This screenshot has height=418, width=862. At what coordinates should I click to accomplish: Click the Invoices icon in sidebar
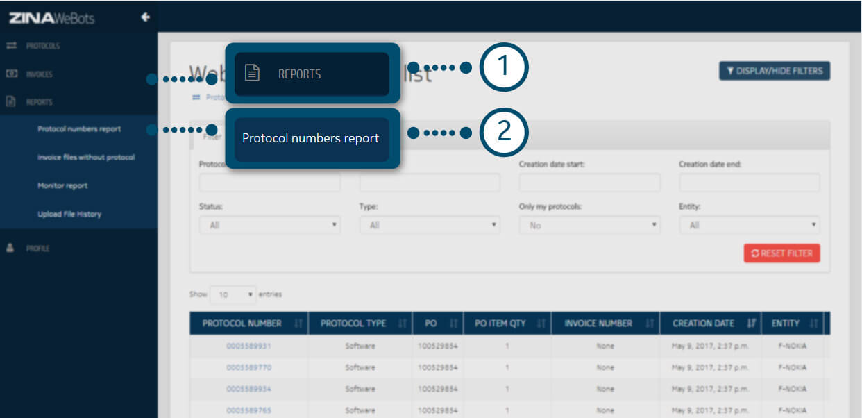[x=11, y=74]
